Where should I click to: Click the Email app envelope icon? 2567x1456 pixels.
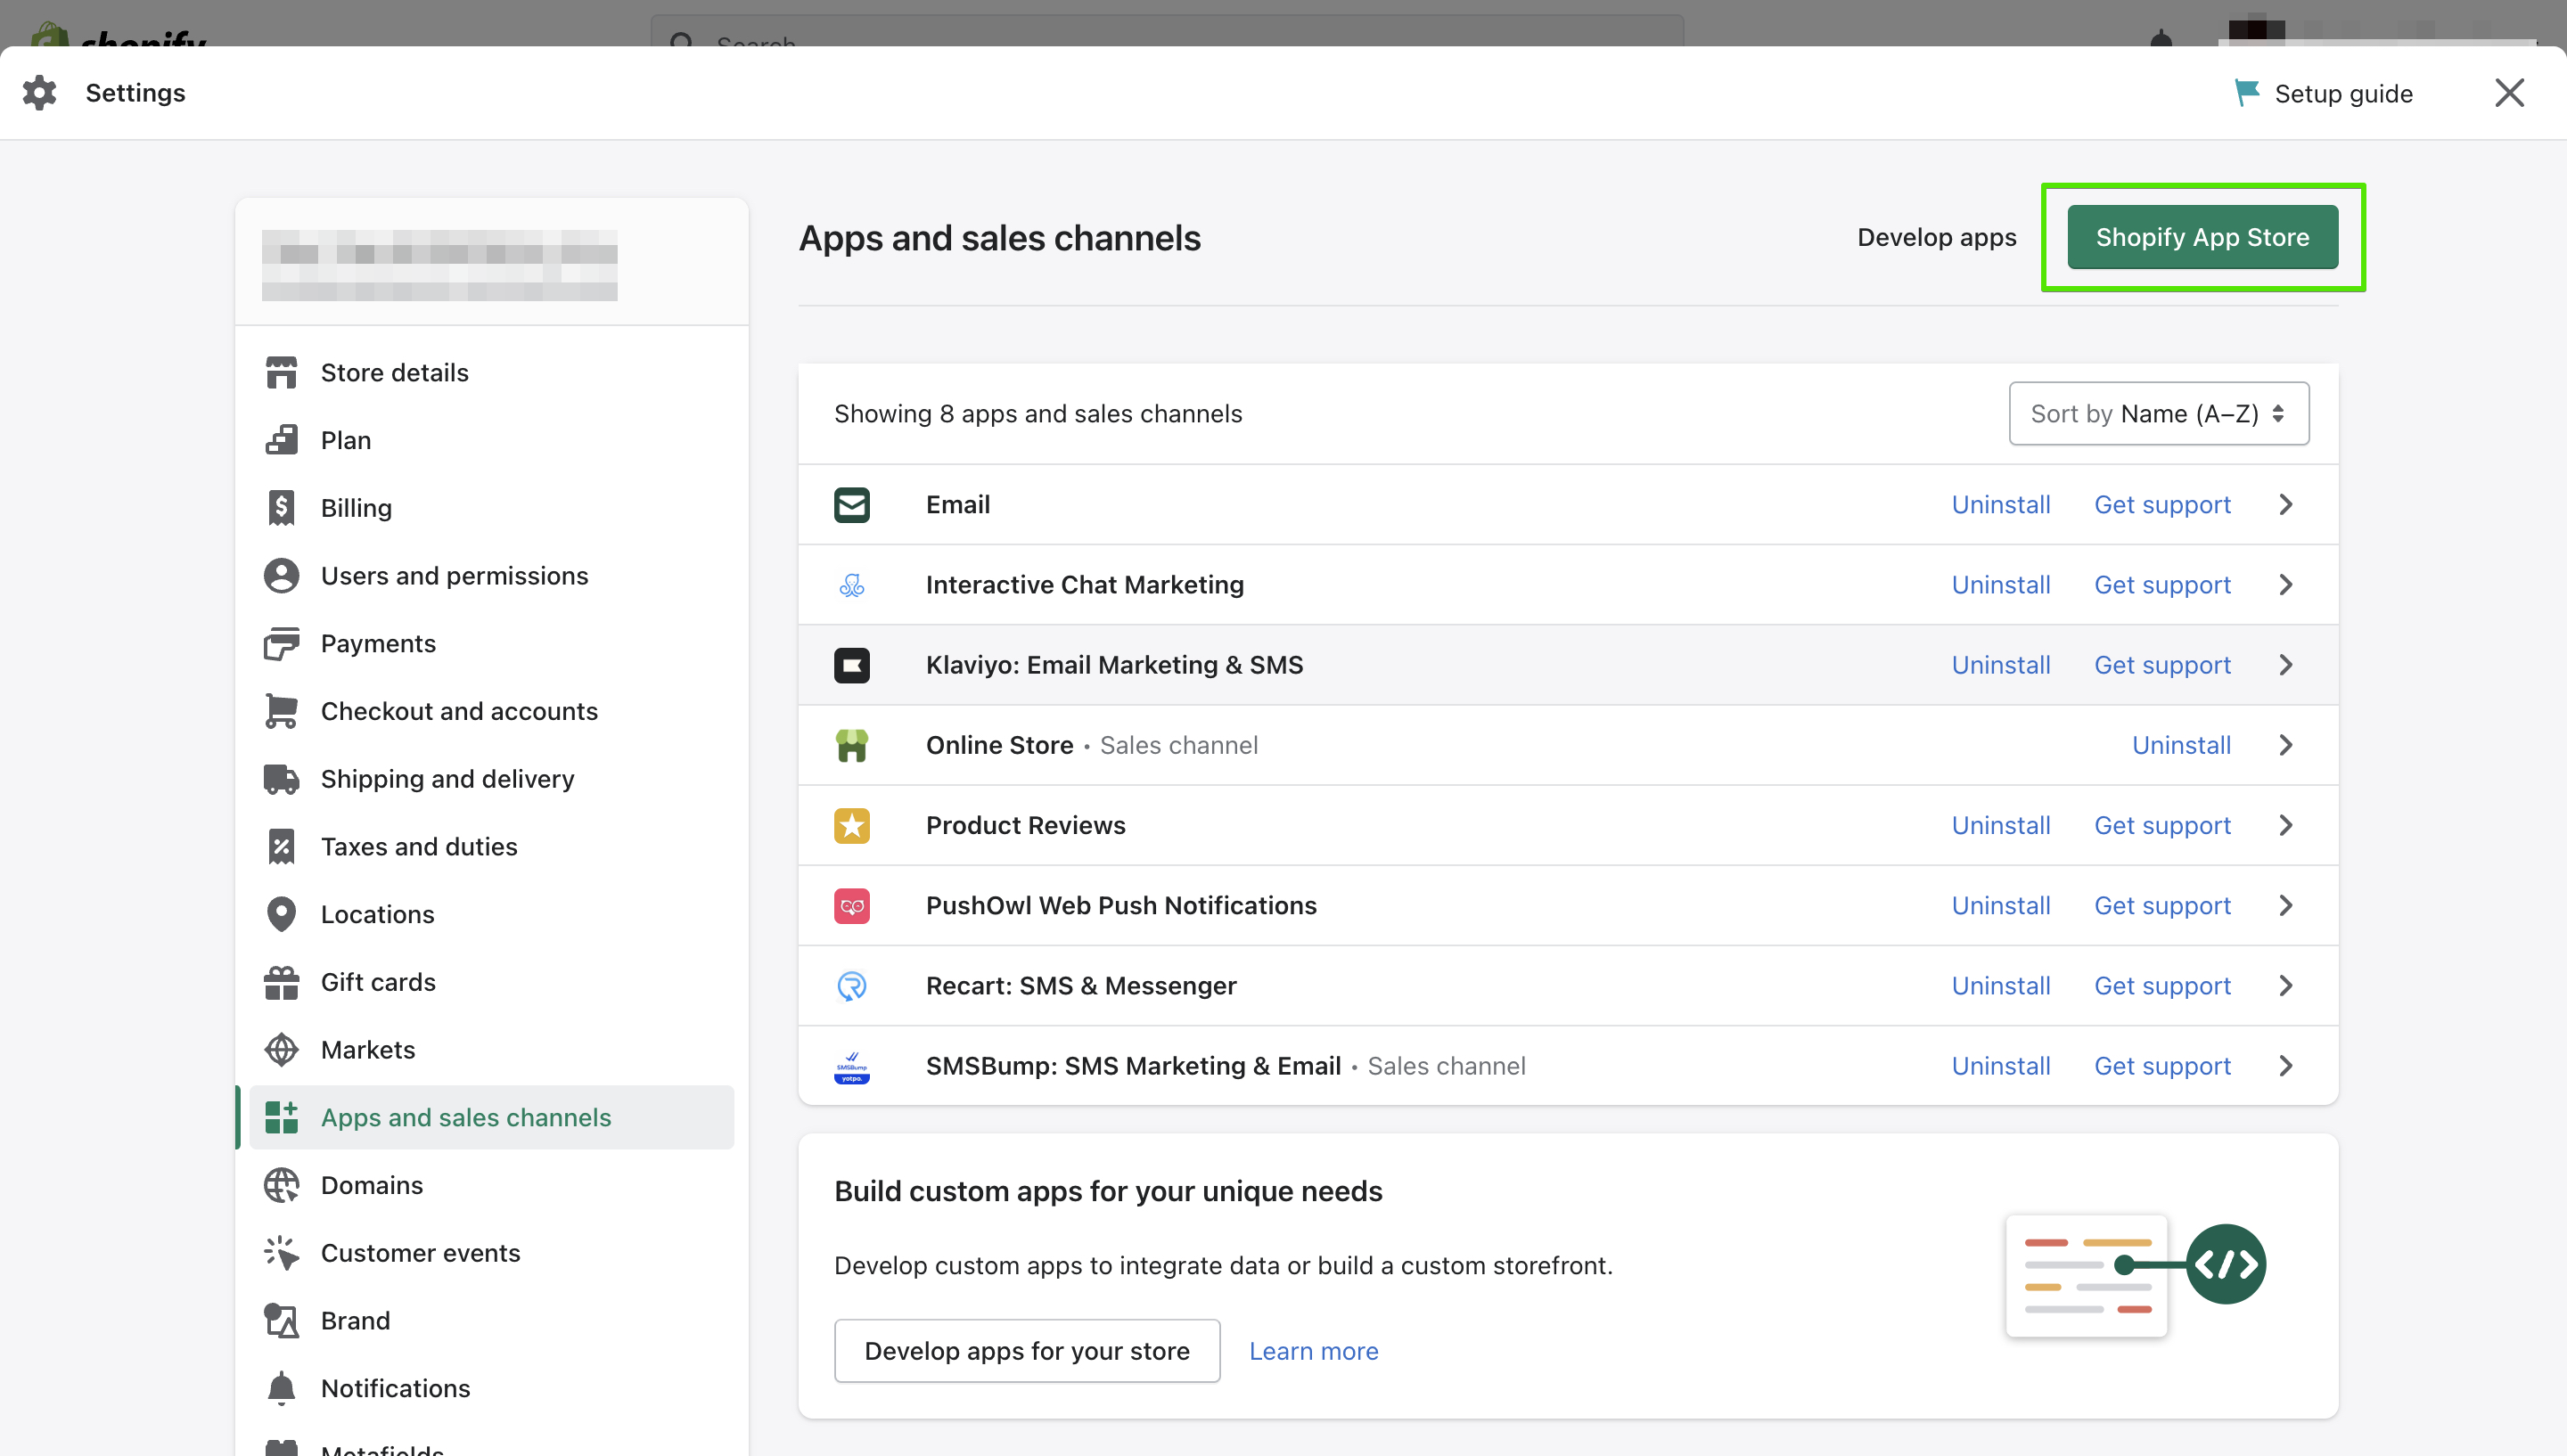(852, 505)
